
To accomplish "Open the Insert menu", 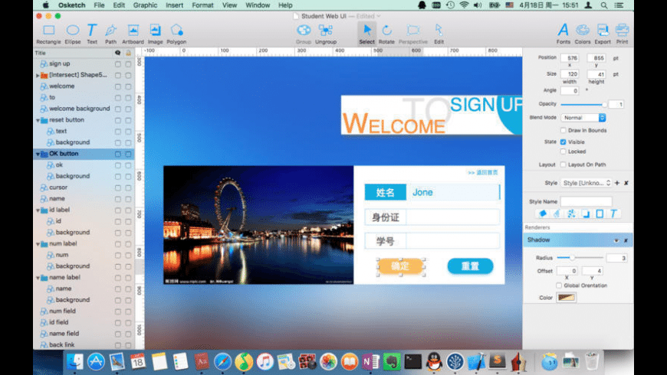I will pos(174,5).
